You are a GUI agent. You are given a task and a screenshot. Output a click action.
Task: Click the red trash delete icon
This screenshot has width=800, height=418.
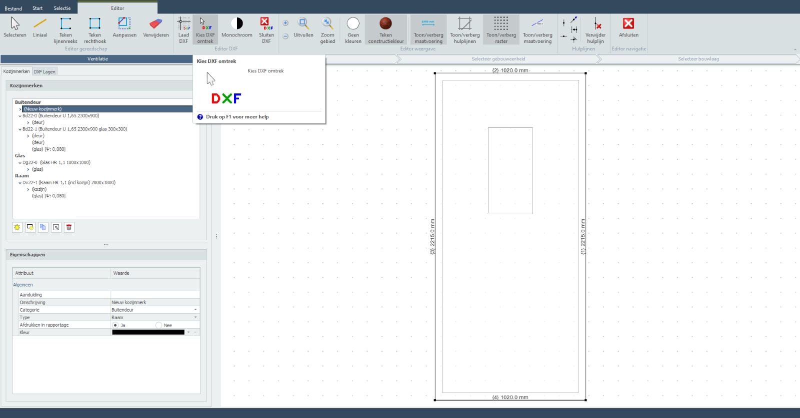(69, 227)
